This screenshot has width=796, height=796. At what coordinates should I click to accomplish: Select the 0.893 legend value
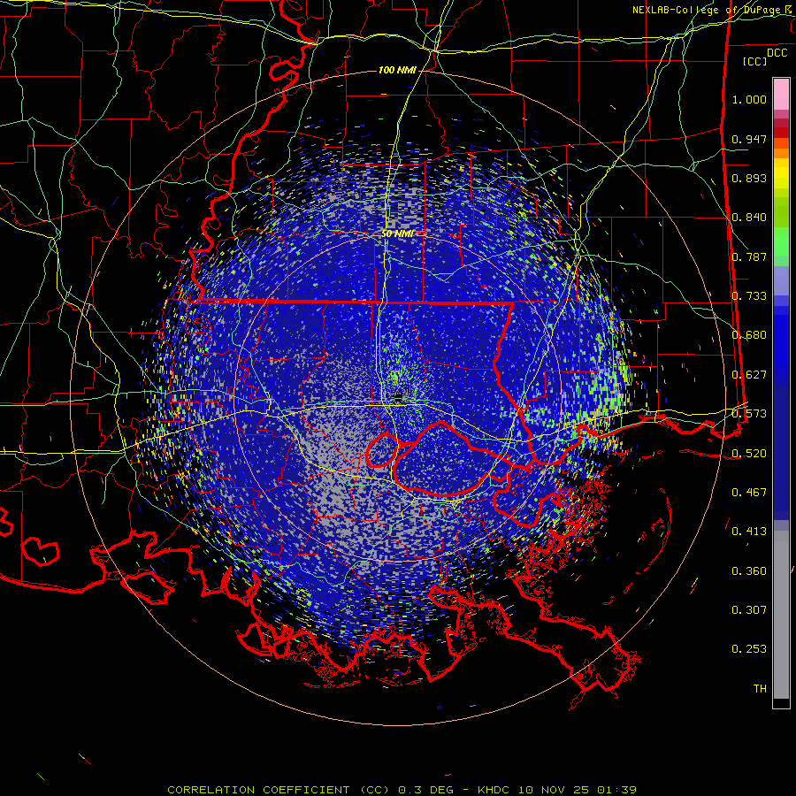click(x=749, y=178)
